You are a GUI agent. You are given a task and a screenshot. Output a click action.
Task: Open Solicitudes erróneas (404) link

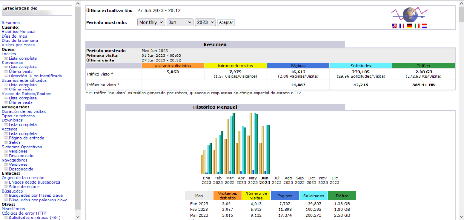click(x=34, y=218)
